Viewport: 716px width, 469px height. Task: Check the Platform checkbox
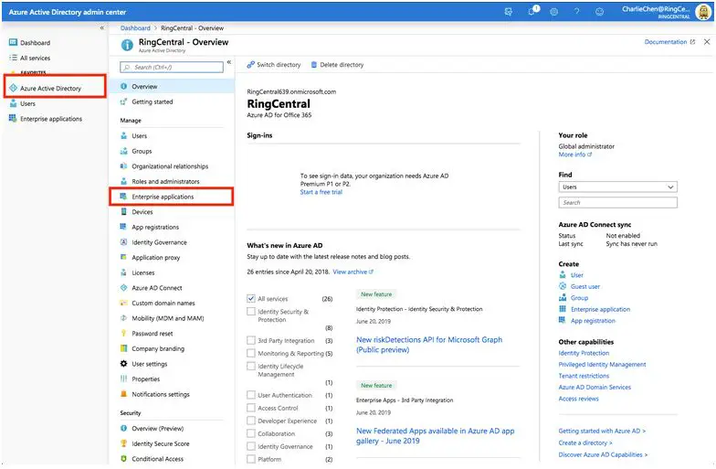point(250,459)
